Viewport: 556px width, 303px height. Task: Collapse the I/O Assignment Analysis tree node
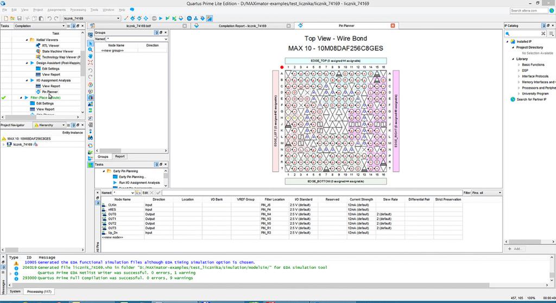27,80
